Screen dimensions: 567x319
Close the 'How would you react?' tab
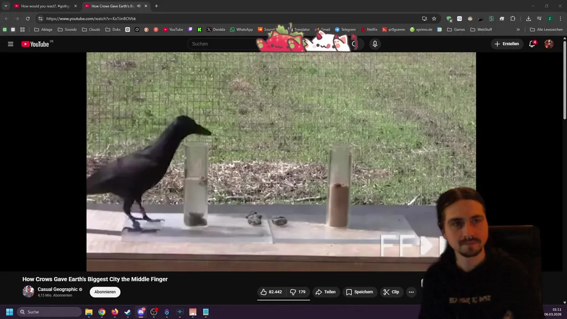tap(75, 6)
